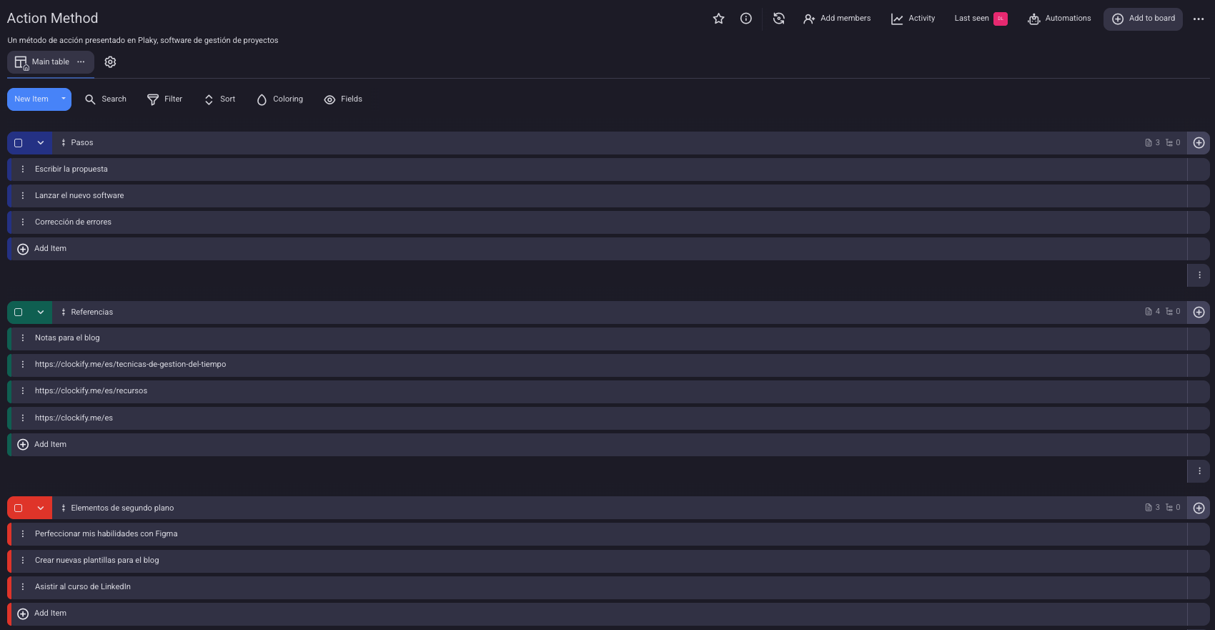1215x630 pixels.
Task: Click Add to board button
Action: click(x=1143, y=19)
